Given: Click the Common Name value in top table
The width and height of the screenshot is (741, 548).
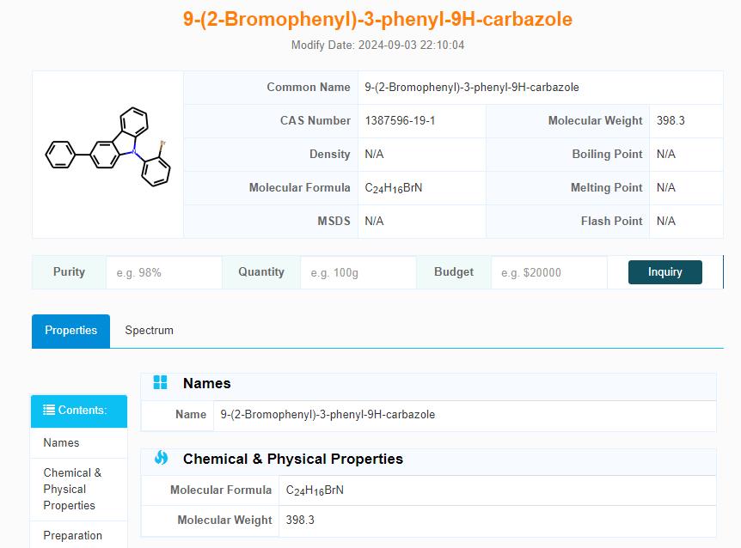Looking at the screenshot, I should click(x=471, y=87).
